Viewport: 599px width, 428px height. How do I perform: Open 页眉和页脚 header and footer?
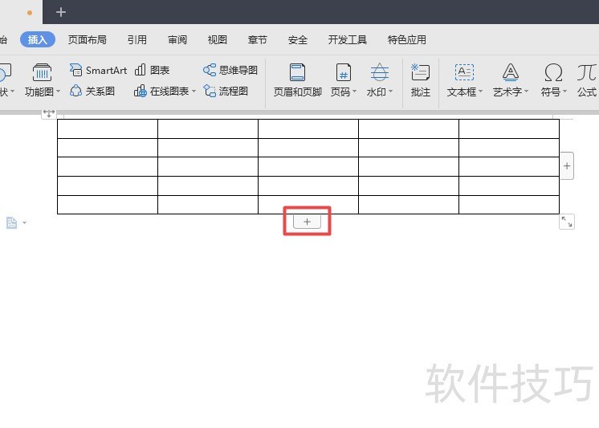pos(298,80)
